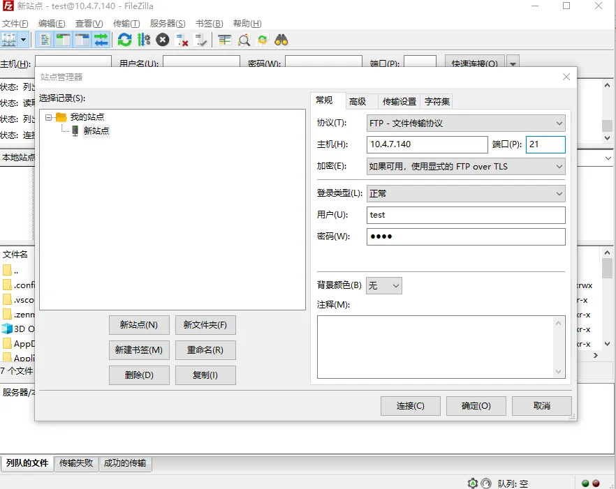Toggle synchronized browsing icon
The width and height of the screenshot is (616, 489).
point(263,40)
